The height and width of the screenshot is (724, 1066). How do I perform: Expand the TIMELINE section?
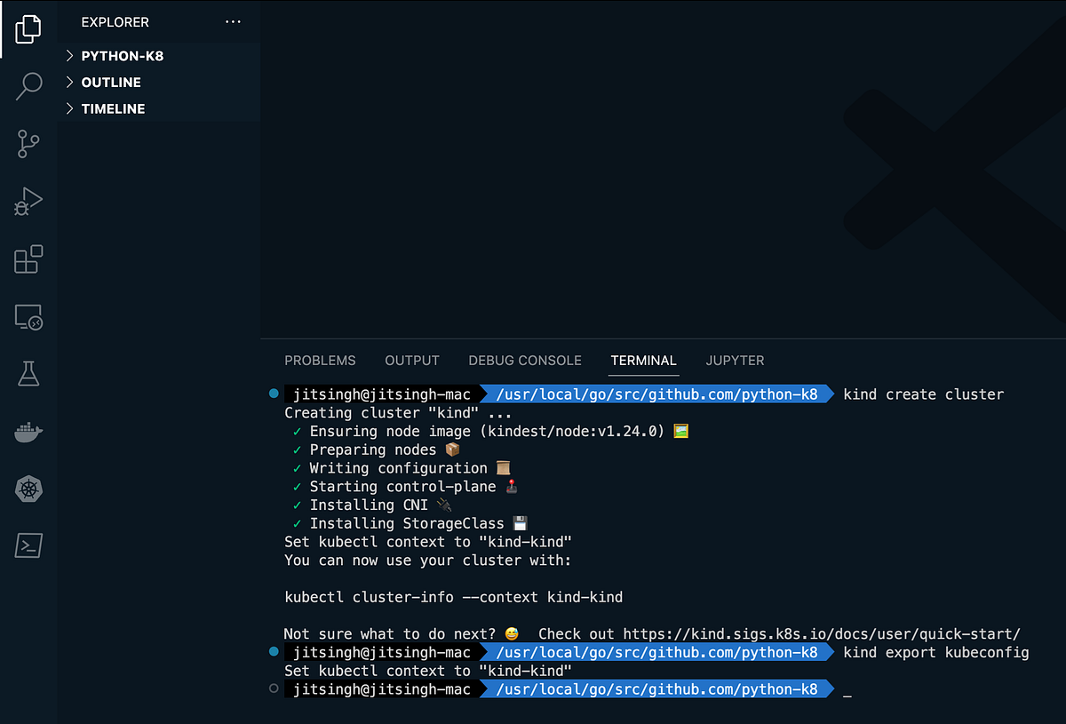113,108
